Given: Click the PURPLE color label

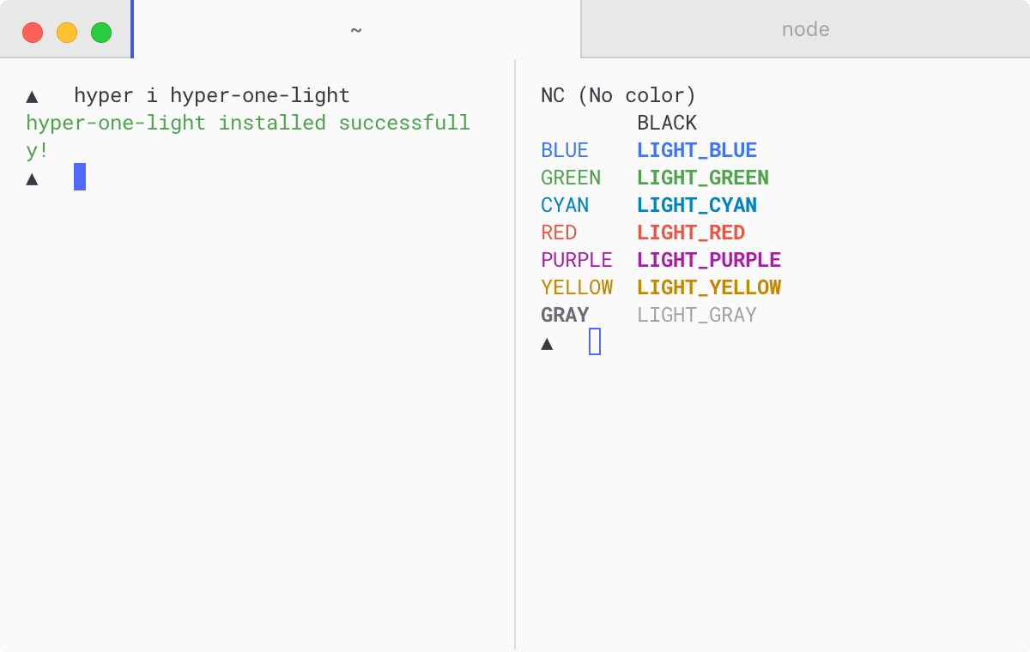Looking at the screenshot, I should 577,260.
